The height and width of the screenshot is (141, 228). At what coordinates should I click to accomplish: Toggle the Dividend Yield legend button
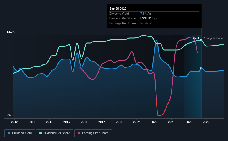[20, 133]
